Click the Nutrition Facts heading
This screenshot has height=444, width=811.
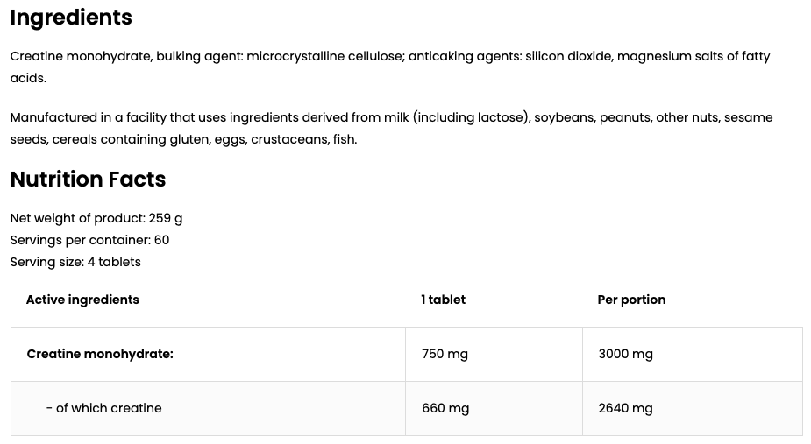(88, 180)
